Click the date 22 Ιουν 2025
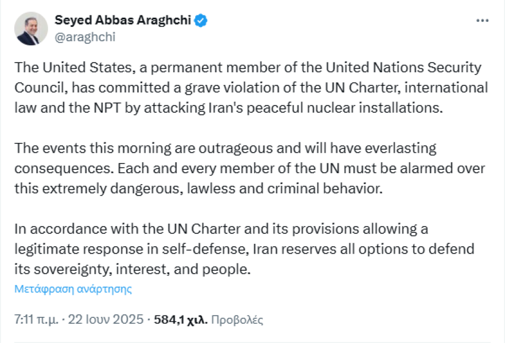Image resolution: width=505 pixels, height=343 pixels. (106, 319)
